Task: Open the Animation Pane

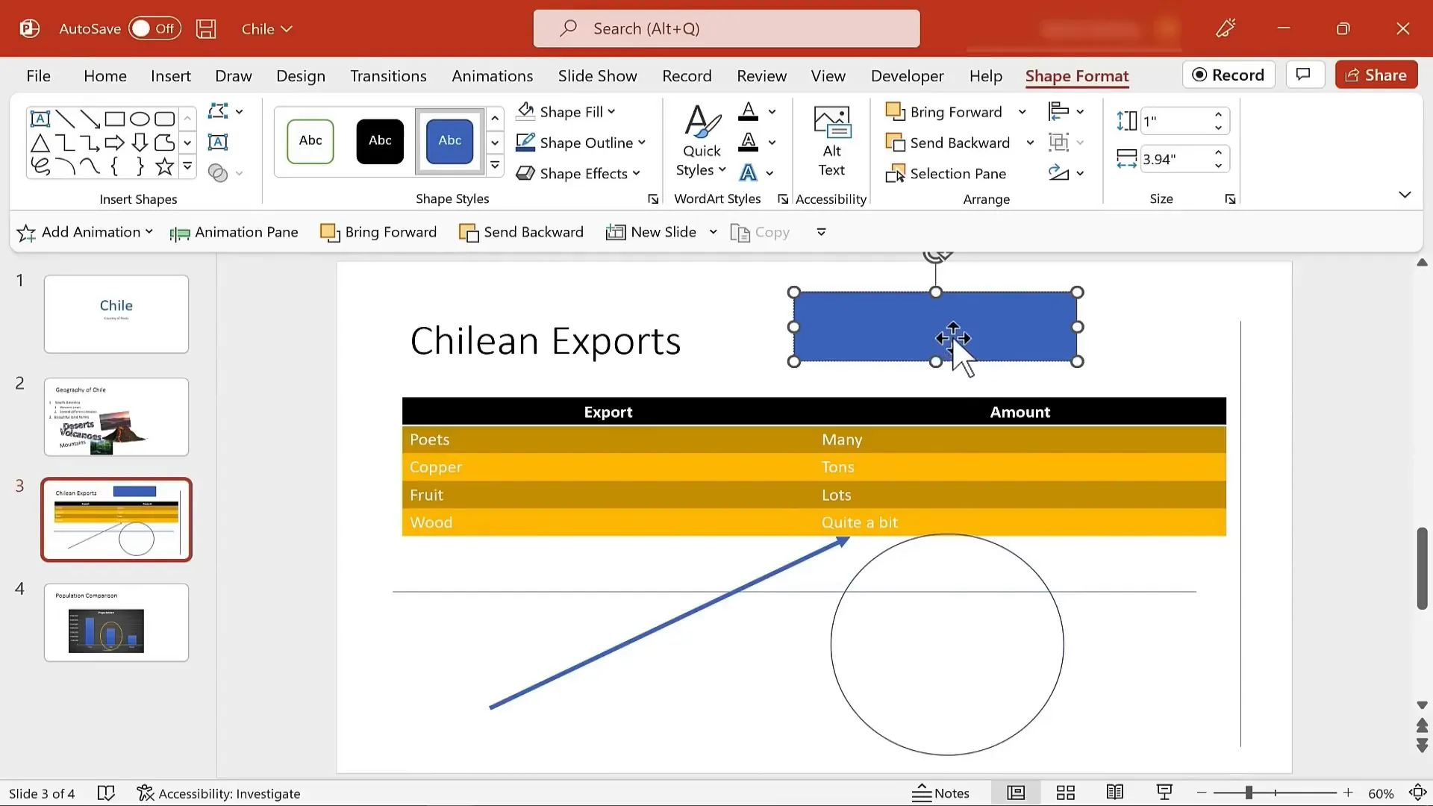Action: (x=234, y=232)
